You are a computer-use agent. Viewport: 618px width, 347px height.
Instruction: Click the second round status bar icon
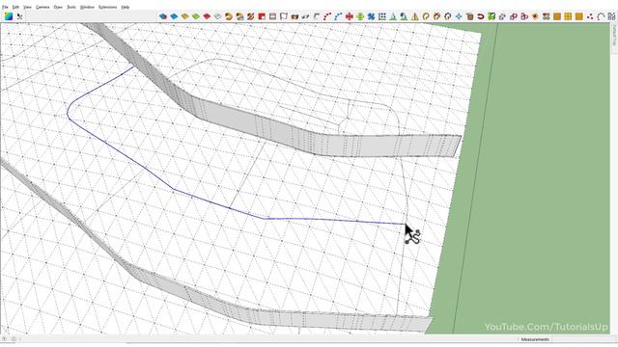(14, 338)
